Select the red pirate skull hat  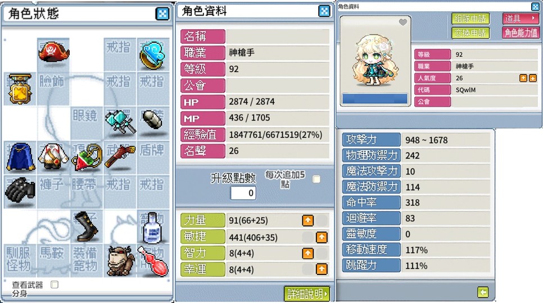click(x=53, y=53)
